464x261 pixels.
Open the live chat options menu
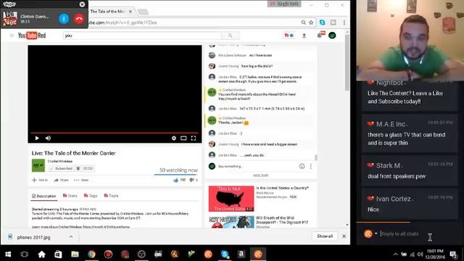click(311, 166)
